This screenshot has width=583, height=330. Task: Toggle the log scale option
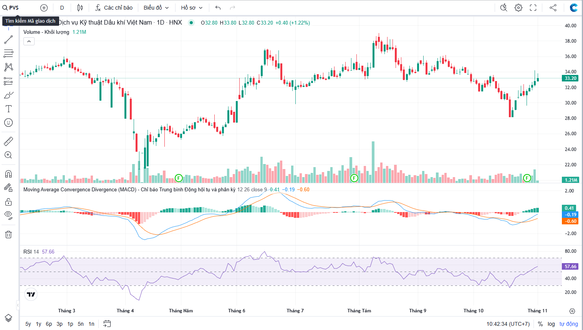[x=551, y=324]
